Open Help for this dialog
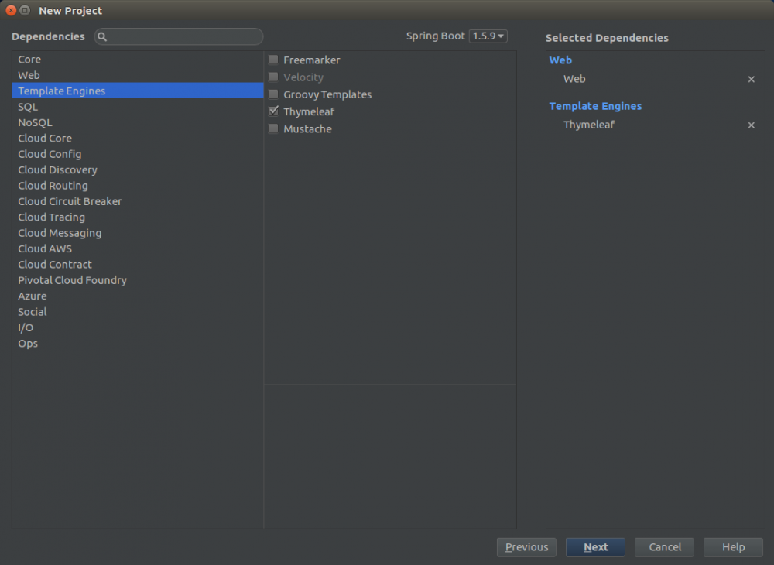Screen dimensions: 774x565 coord(733,547)
